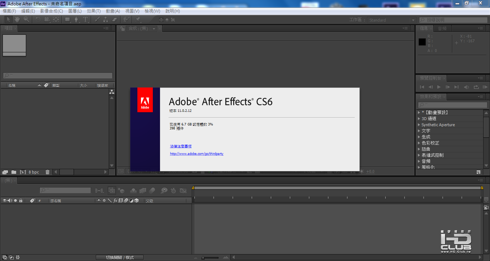The image size is (490, 261).
Task: Switch to the 音頻 tab
Action: [442, 29]
